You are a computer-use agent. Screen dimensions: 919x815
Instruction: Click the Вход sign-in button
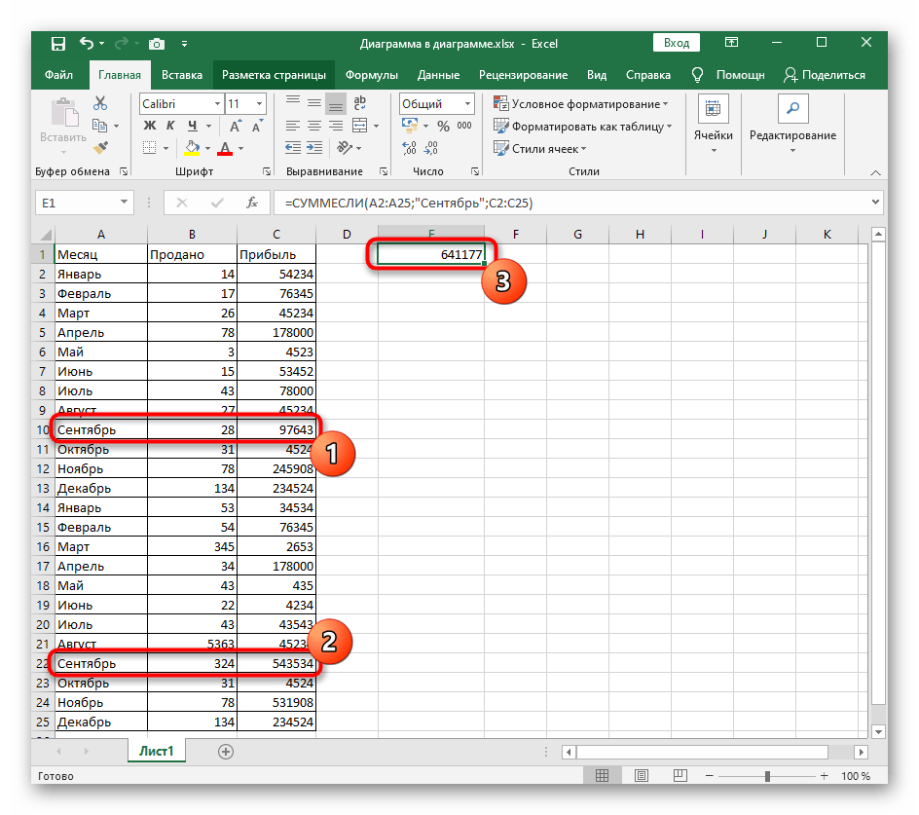(677, 43)
